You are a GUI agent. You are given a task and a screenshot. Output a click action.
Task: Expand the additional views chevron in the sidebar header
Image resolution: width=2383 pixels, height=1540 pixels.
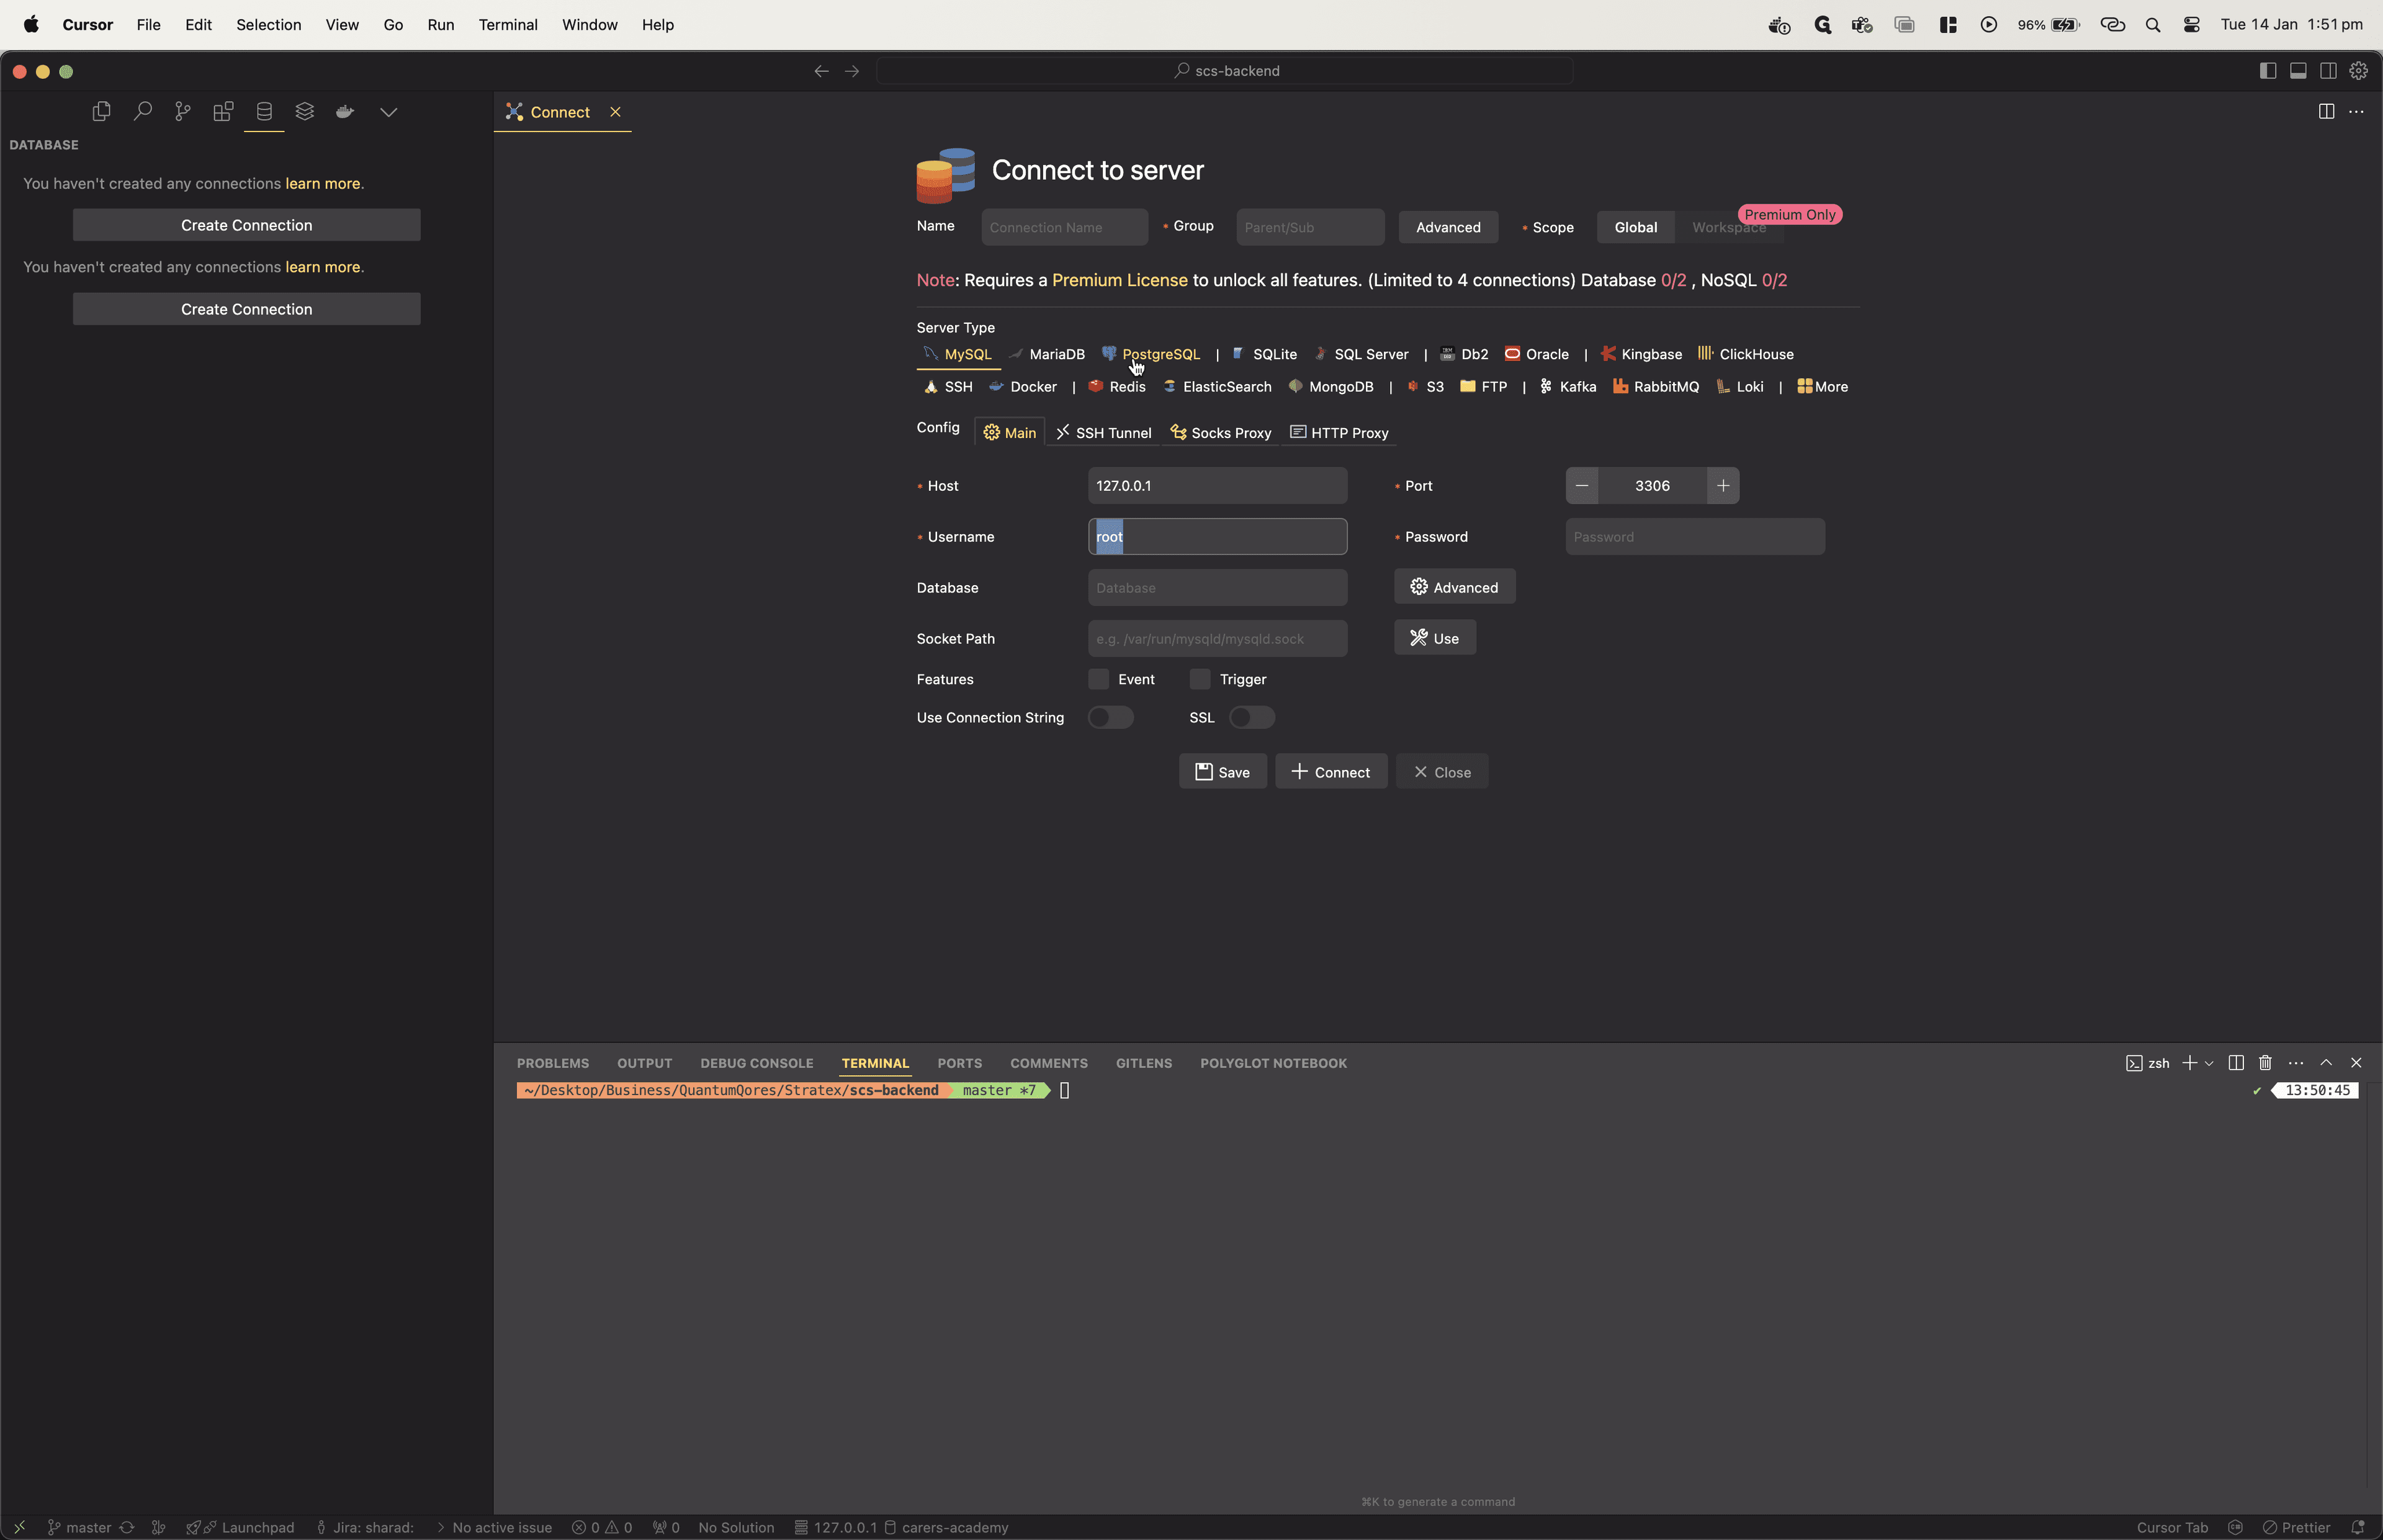tap(389, 112)
